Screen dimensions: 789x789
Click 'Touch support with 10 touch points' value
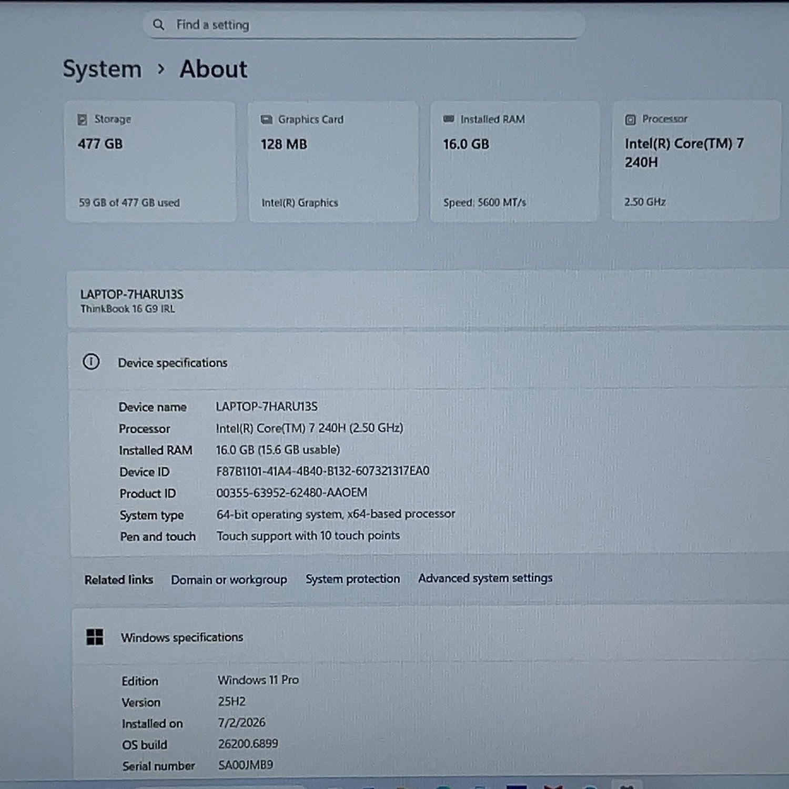pyautogui.click(x=308, y=535)
